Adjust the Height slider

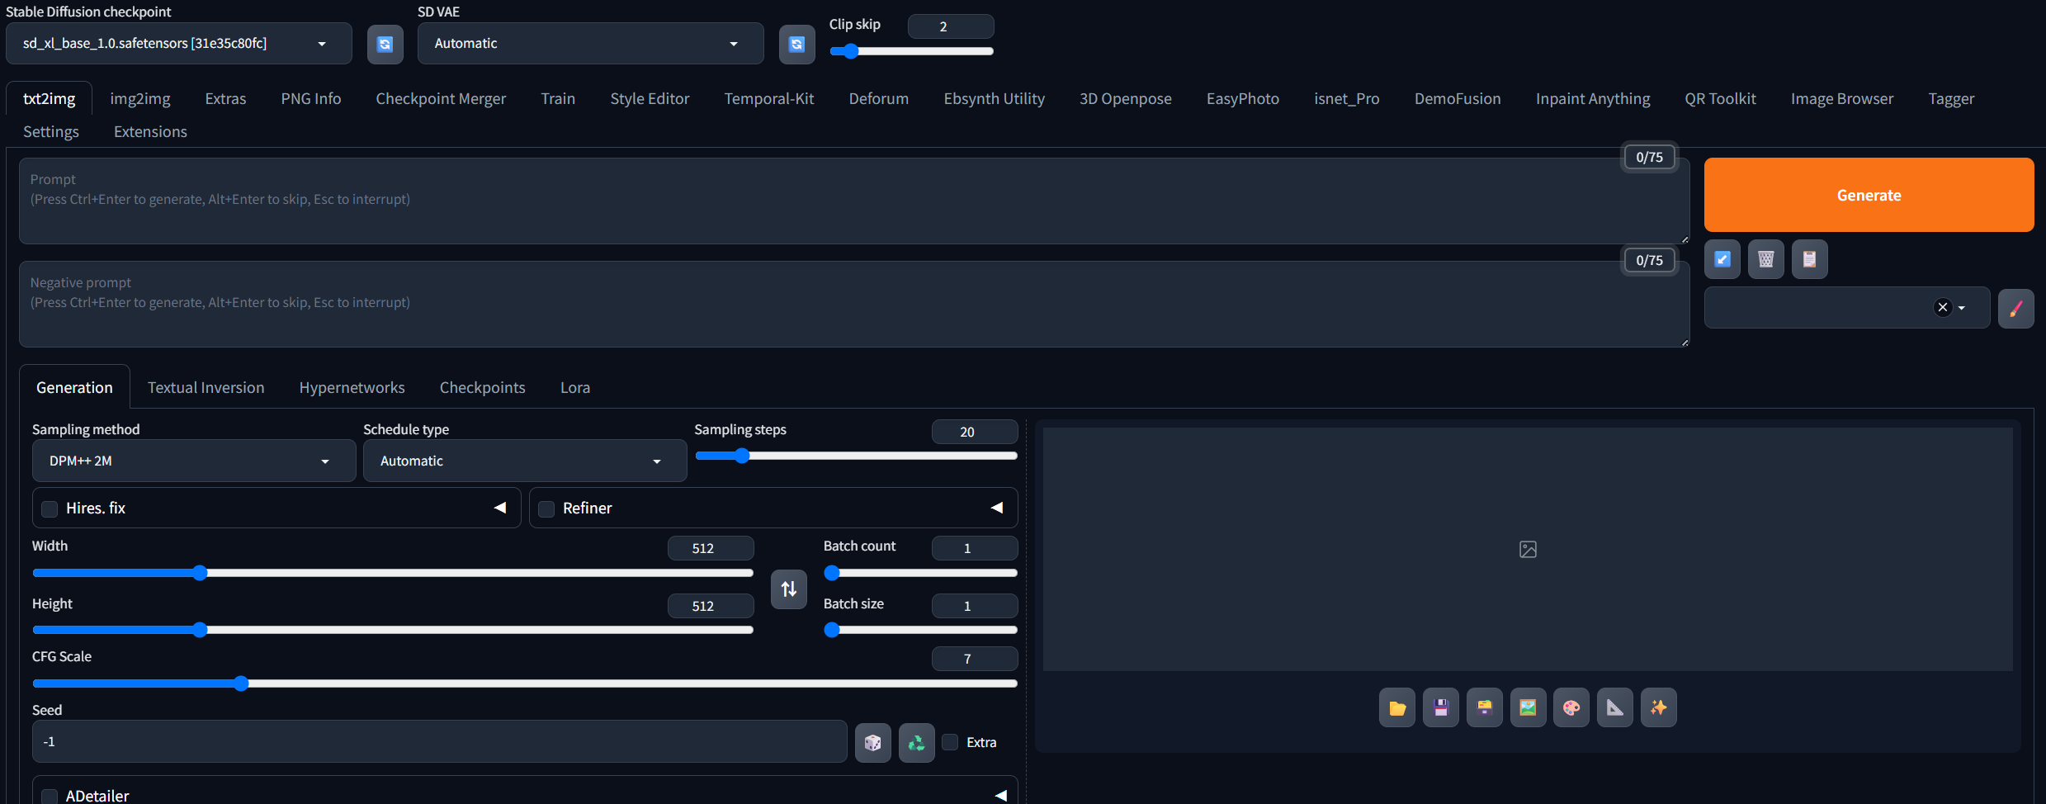(x=393, y=630)
